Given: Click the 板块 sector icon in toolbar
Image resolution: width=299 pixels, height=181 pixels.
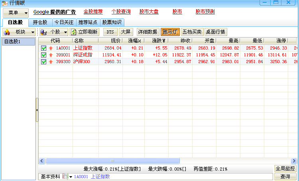Looking at the screenshot, I should tap(7, 32).
